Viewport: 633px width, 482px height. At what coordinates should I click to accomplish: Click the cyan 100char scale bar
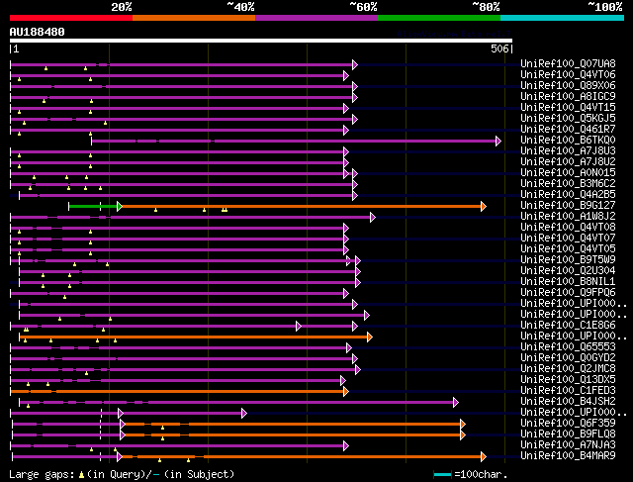click(442, 474)
